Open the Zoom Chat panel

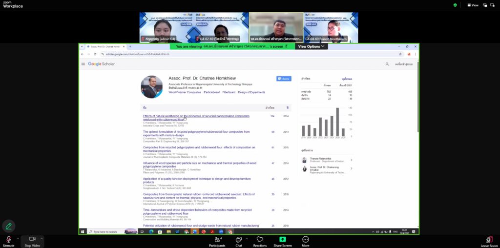click(x=239, y=240)
